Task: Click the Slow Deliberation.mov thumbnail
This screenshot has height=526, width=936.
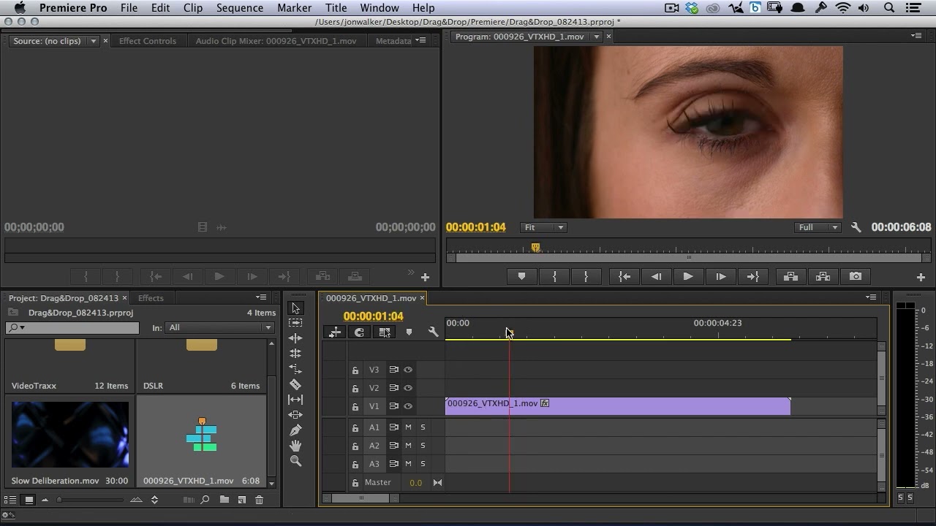Action: pyautogui.click(x=70, y=434)
